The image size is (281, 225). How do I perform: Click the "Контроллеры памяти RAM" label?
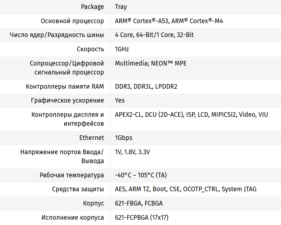[65, 87]
